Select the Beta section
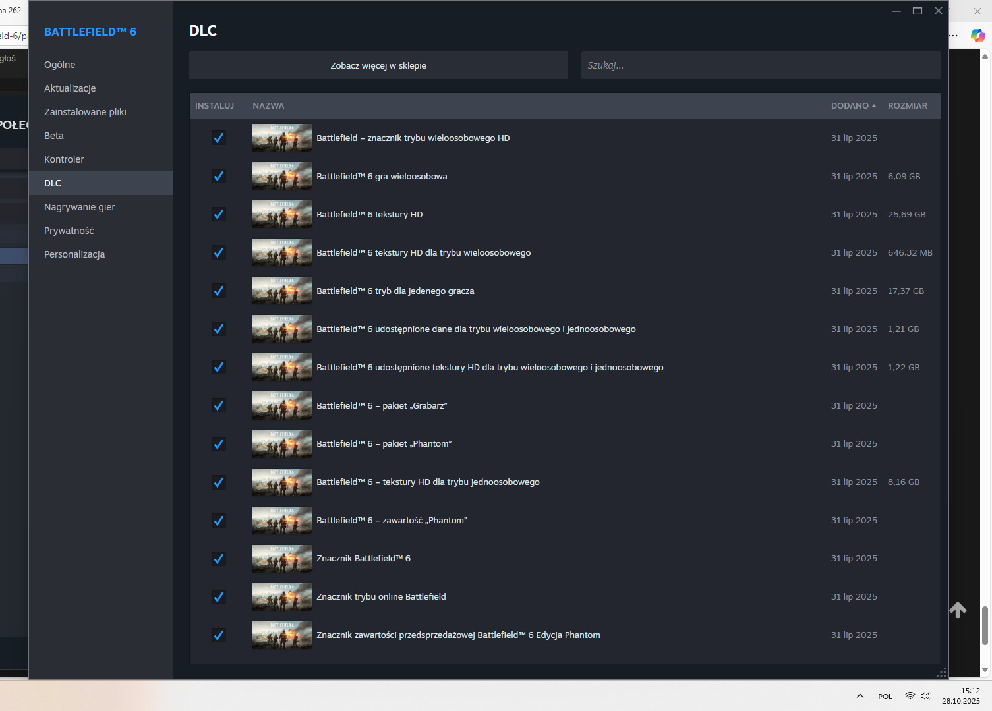This screenshot has height=711, width=992. pos(101,136)
